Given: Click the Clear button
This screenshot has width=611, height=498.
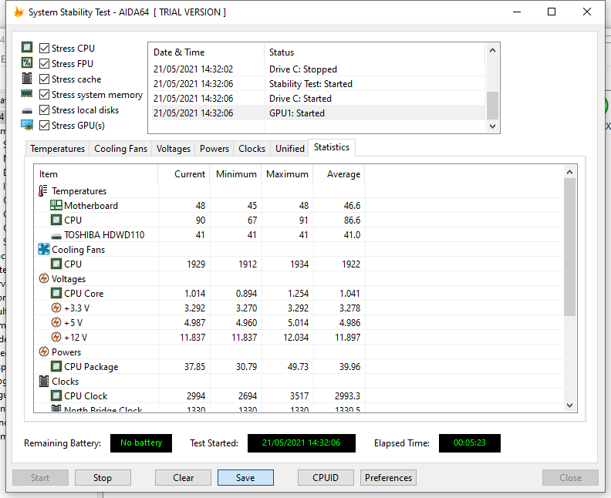Looking at the screenshot, I should pyautogui.click(x=183, y=478).
